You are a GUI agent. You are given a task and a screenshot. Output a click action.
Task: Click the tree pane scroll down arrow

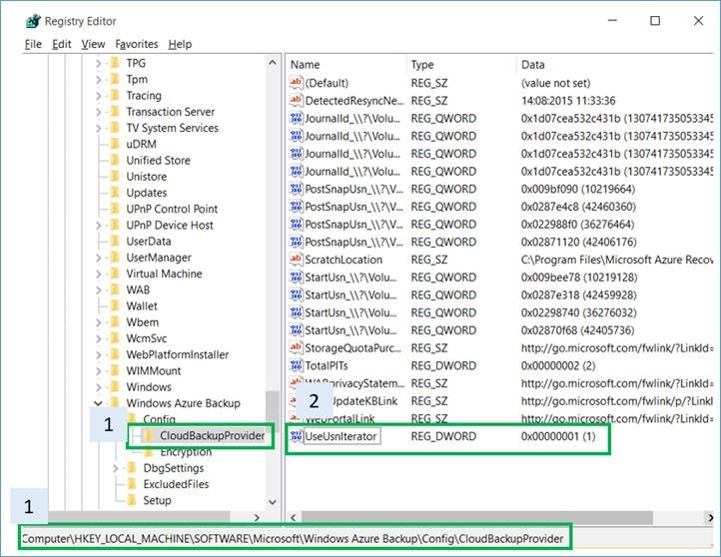273,502
